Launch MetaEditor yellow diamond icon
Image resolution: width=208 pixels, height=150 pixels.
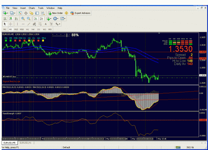66,13
